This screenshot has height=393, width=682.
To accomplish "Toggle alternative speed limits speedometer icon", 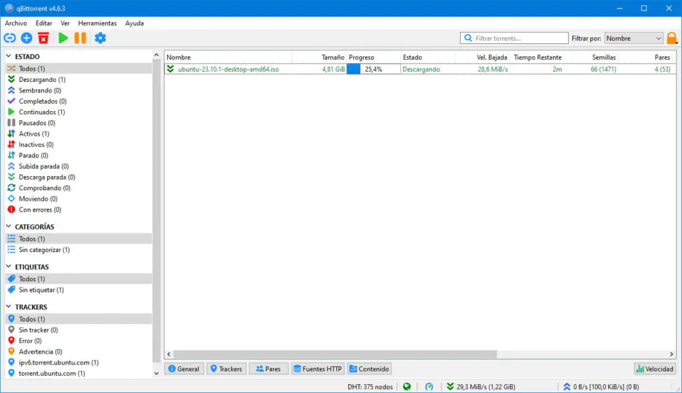I will click(430, 386).
